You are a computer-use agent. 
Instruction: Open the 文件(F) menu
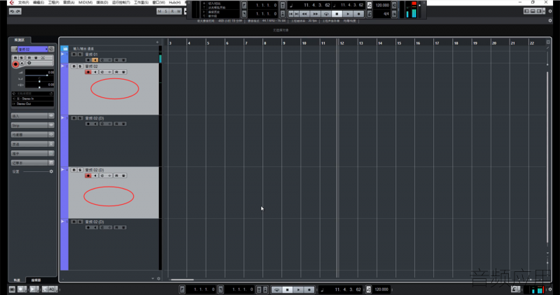[24, 3]
